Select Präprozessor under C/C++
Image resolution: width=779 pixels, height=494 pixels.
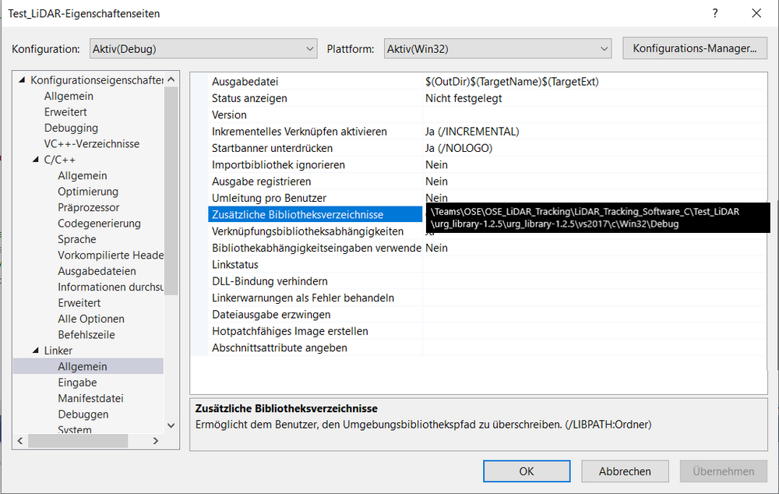point(88,207)
